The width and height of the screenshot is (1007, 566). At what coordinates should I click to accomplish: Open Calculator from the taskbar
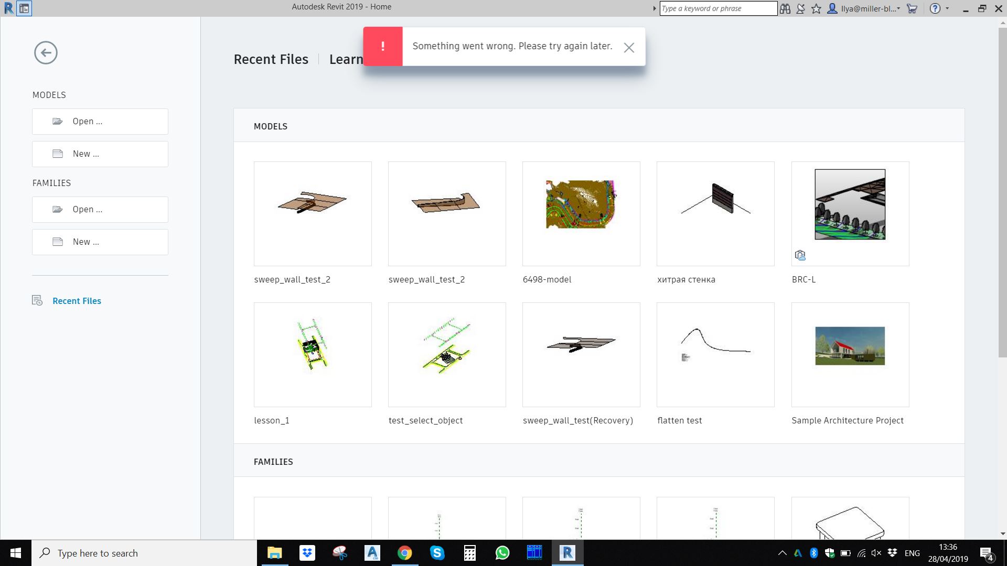click(x=470, y=553)
